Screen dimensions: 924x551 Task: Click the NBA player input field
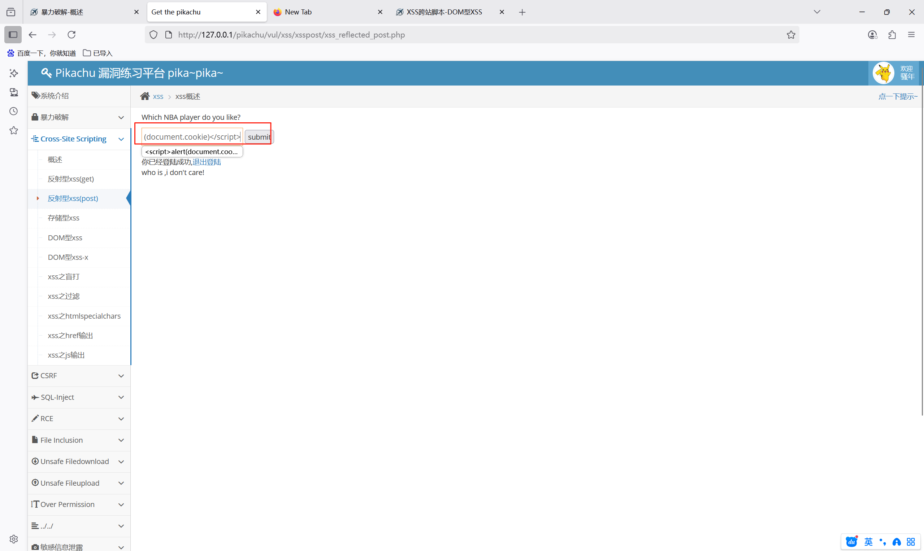tap(192, 137)
